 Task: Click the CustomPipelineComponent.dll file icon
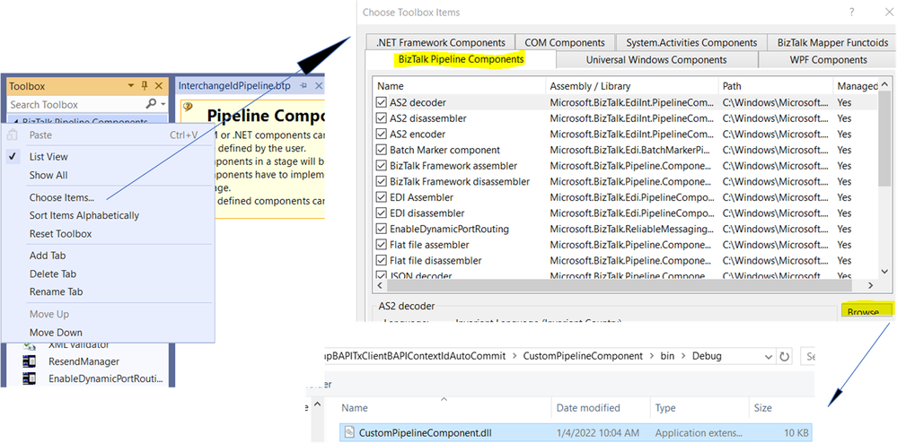pyautogui.click(x=348, y=433)
